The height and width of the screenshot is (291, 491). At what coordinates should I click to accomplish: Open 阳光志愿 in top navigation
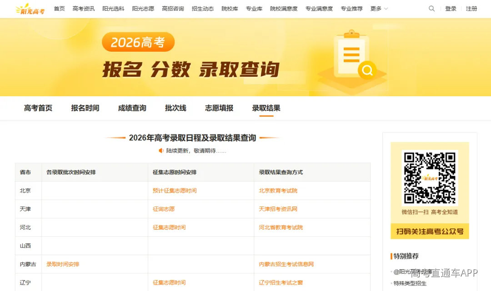143,9
